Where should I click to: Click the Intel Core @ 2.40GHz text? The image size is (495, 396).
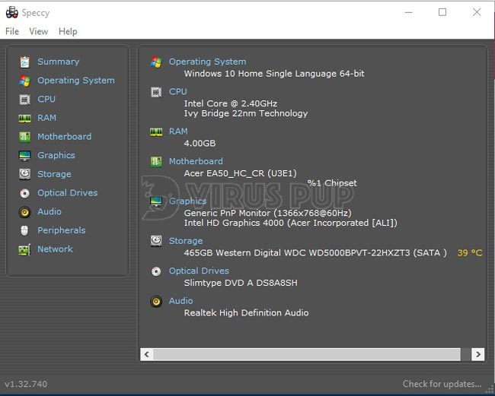231,103
